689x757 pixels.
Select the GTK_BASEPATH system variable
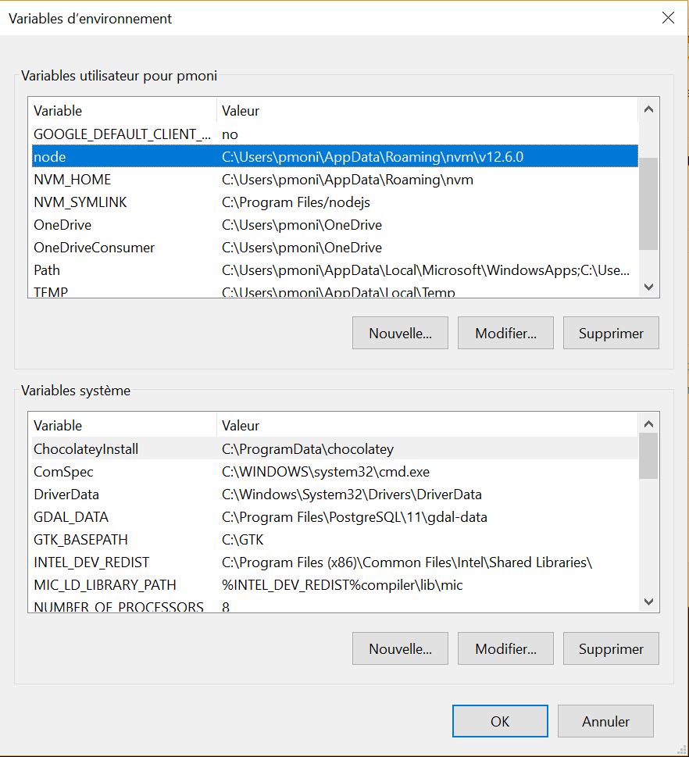pos(335,539)
